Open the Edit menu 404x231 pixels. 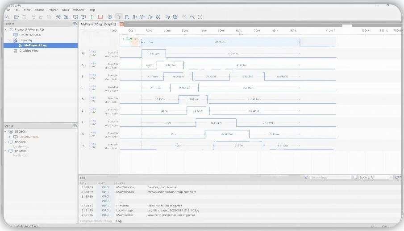tap(17, 10)
